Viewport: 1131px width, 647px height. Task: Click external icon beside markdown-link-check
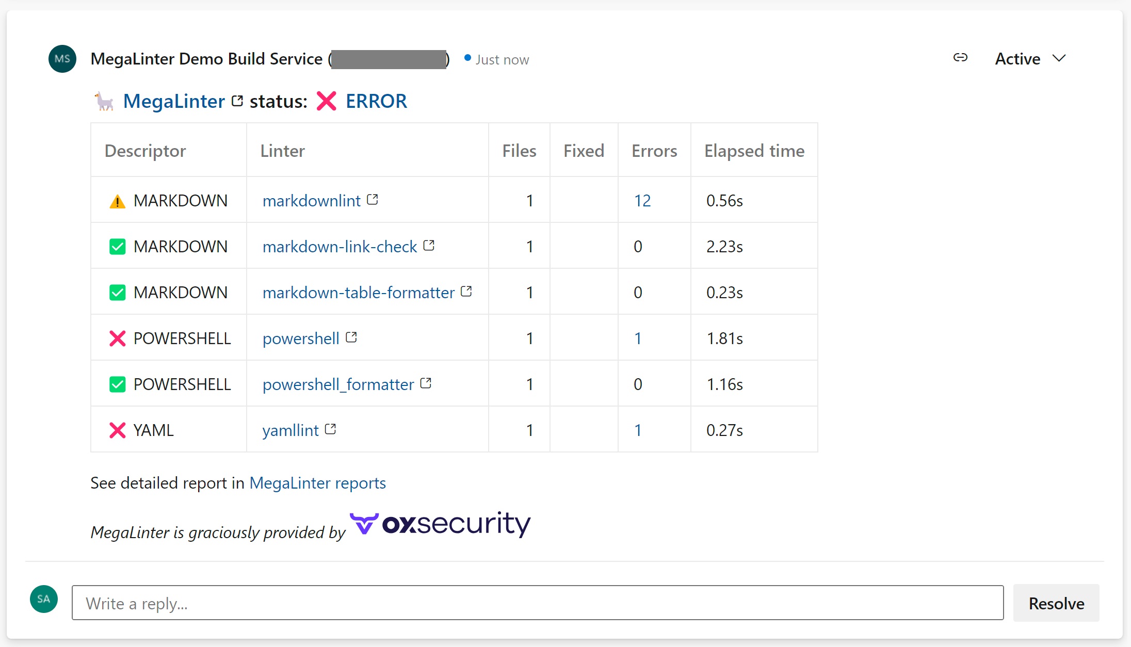429,246
